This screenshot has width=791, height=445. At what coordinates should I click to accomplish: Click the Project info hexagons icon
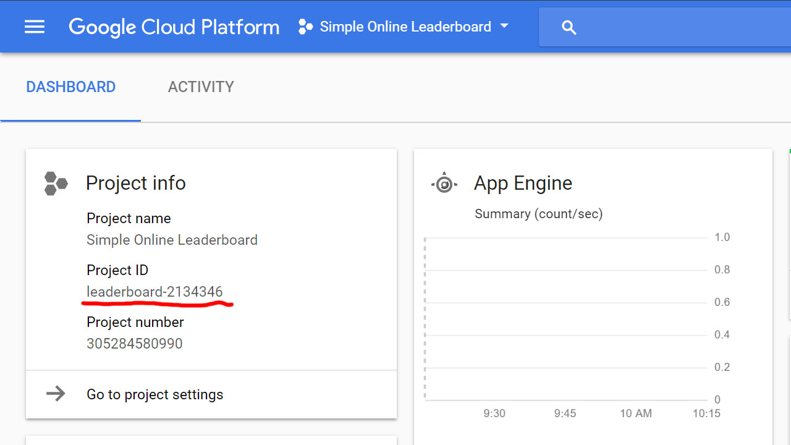click(x=56, y=184)
